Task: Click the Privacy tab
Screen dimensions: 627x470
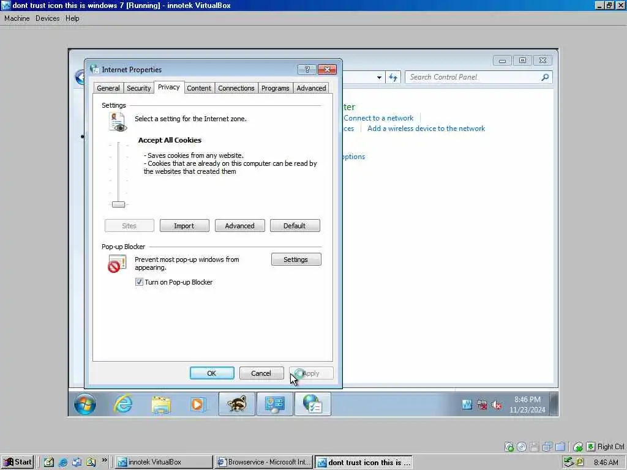Action: click(x=169, y=87)
